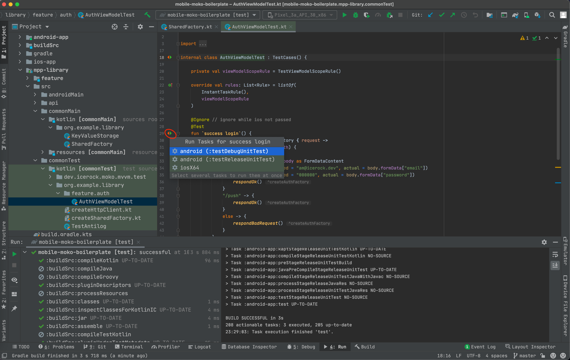Click the blue stripe marker in editor
570x360 pixels.
(x=558, y=183)
